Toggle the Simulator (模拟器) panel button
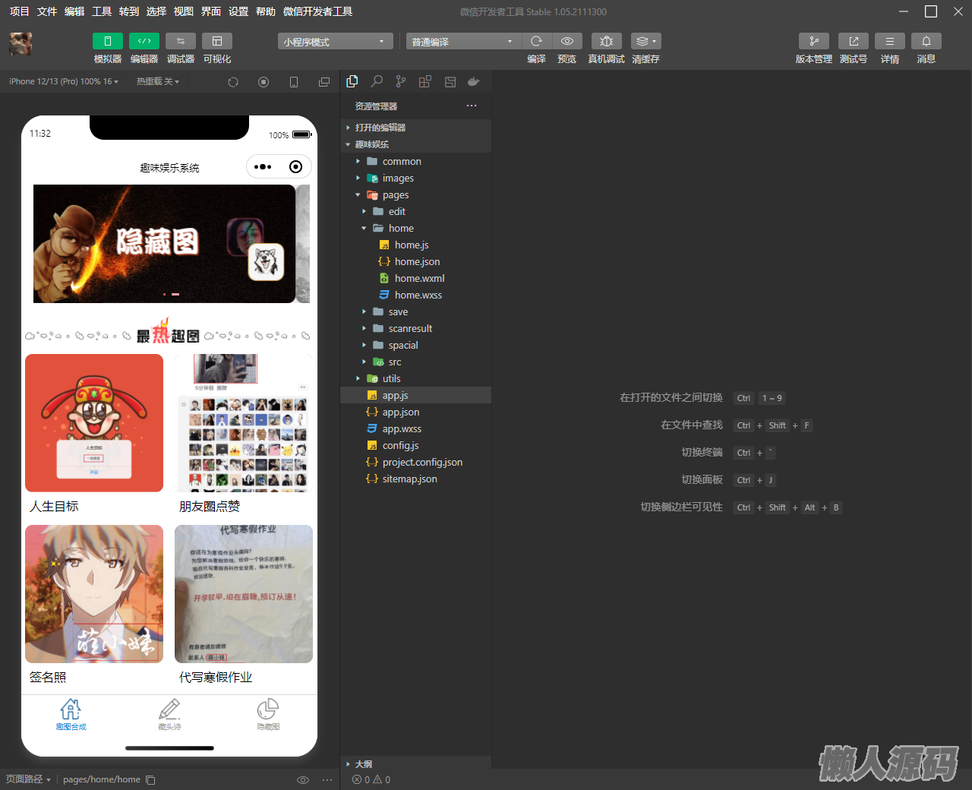The height and width of the screenshot is (790, 972). [108, 41]
